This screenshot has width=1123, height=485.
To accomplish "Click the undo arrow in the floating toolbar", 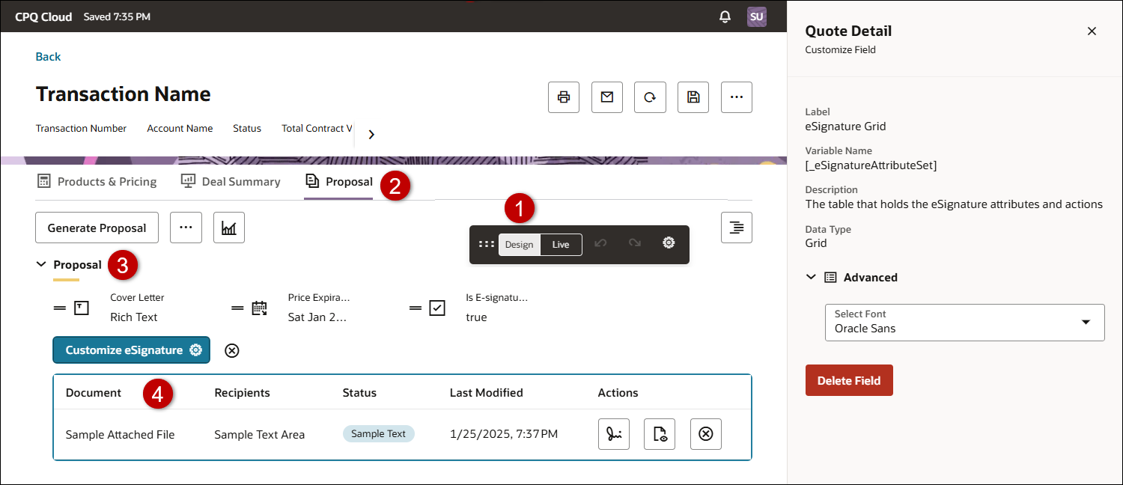I will [602, 242].
